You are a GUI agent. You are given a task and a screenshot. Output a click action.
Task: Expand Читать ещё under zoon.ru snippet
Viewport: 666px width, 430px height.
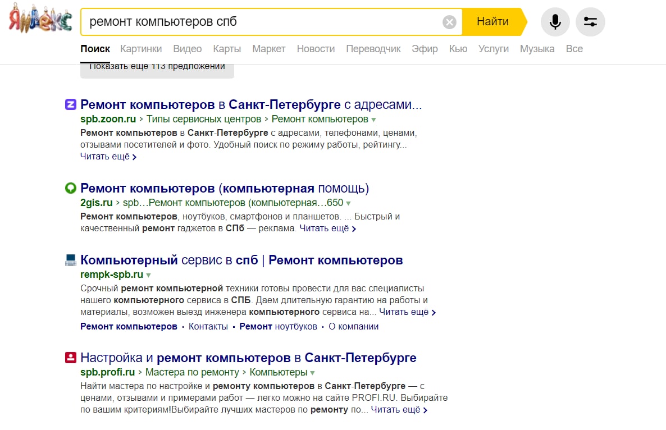click(108, 156)
